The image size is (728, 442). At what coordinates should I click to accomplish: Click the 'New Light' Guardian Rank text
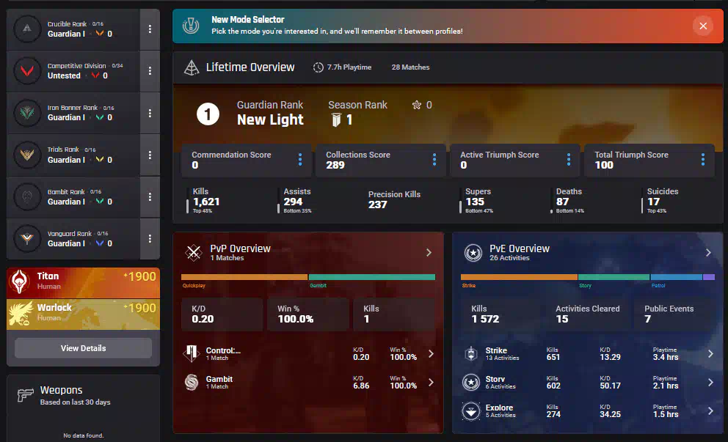point(270,119)
